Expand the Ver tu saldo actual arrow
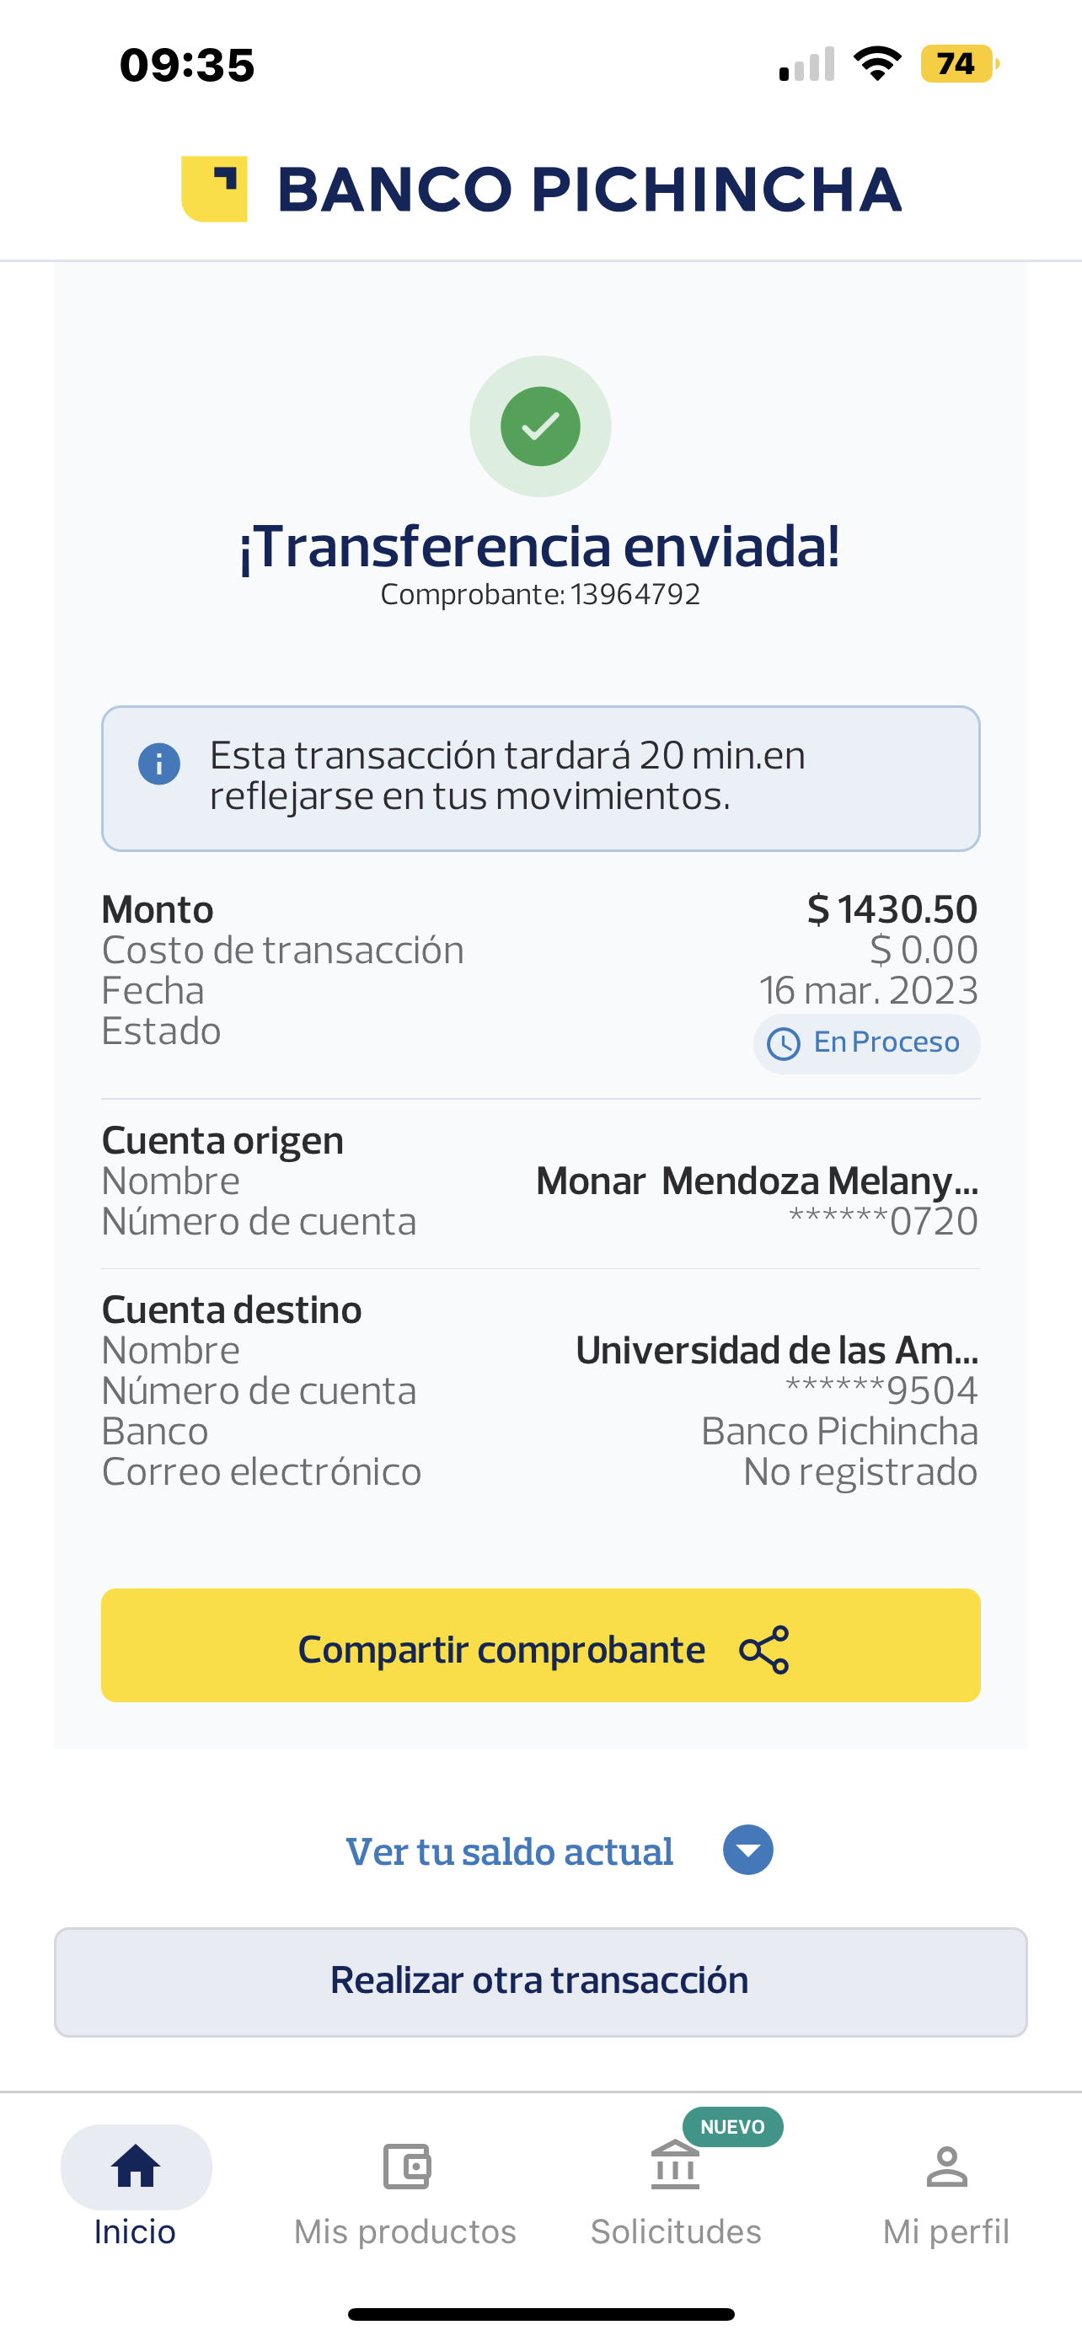1082x2341 pixels. coord(747,1851)
